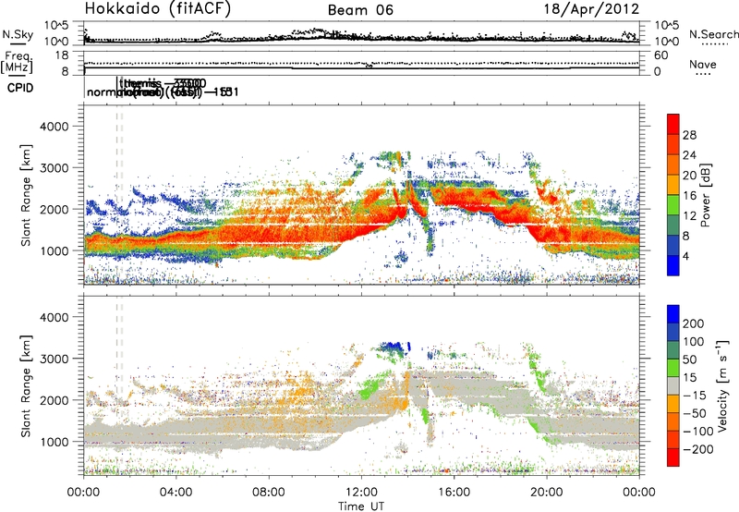Click the "4000" tick of the power panel
739x512 pixels.
point(54,127)
